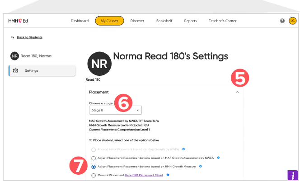Select Adjust Placement based on MAP Growth by NWEA
This screenshot has height=181, width=300.
[x=94, y=158]
